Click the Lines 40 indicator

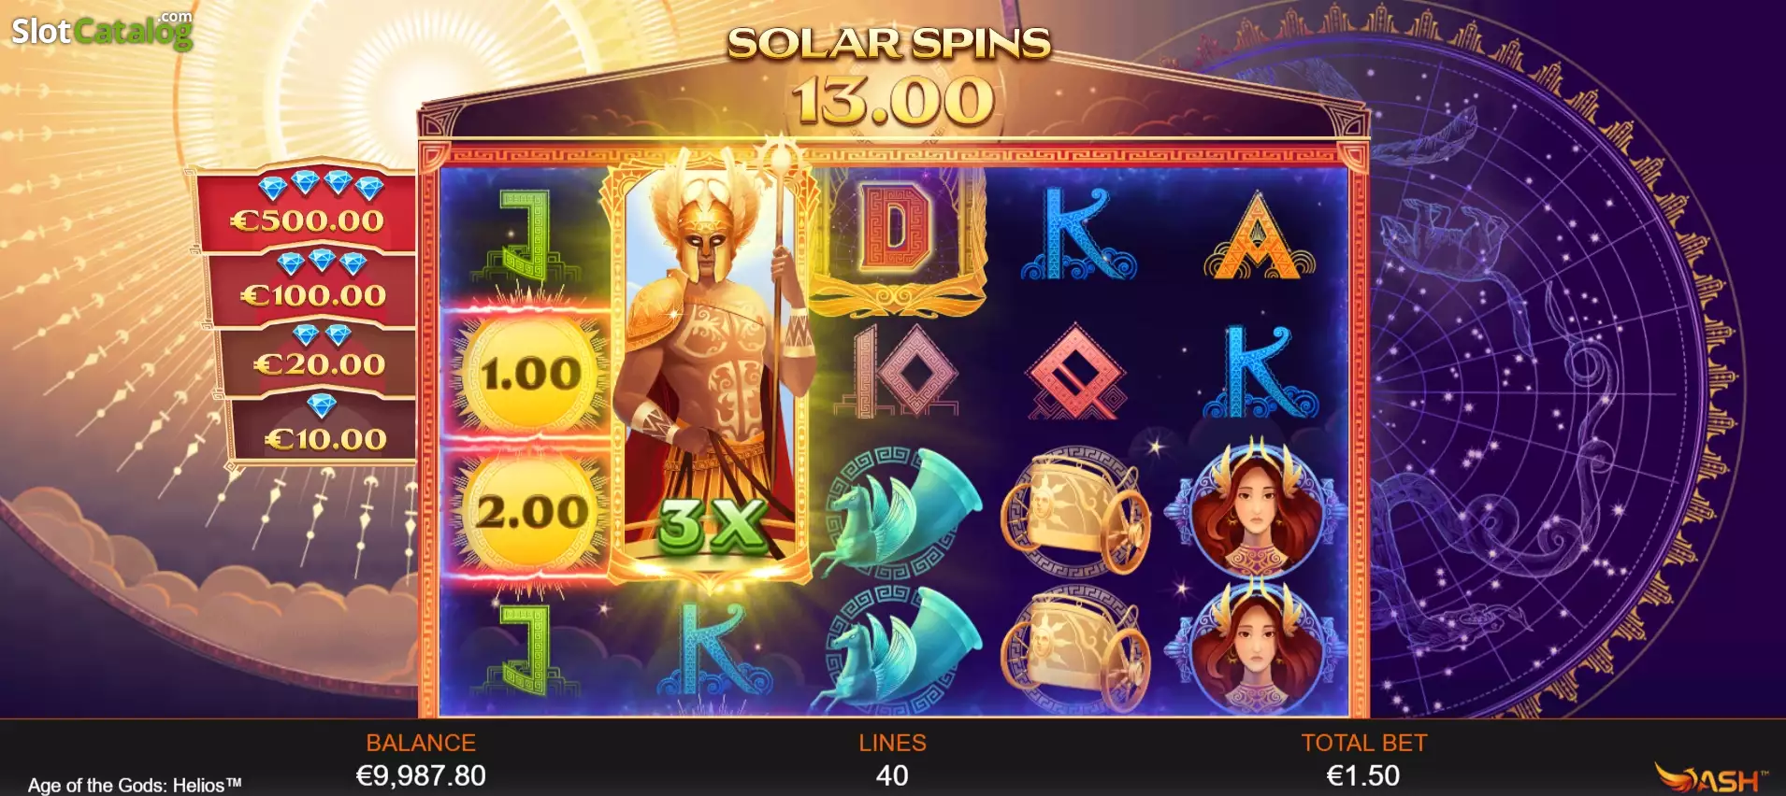tap(892, 760)
